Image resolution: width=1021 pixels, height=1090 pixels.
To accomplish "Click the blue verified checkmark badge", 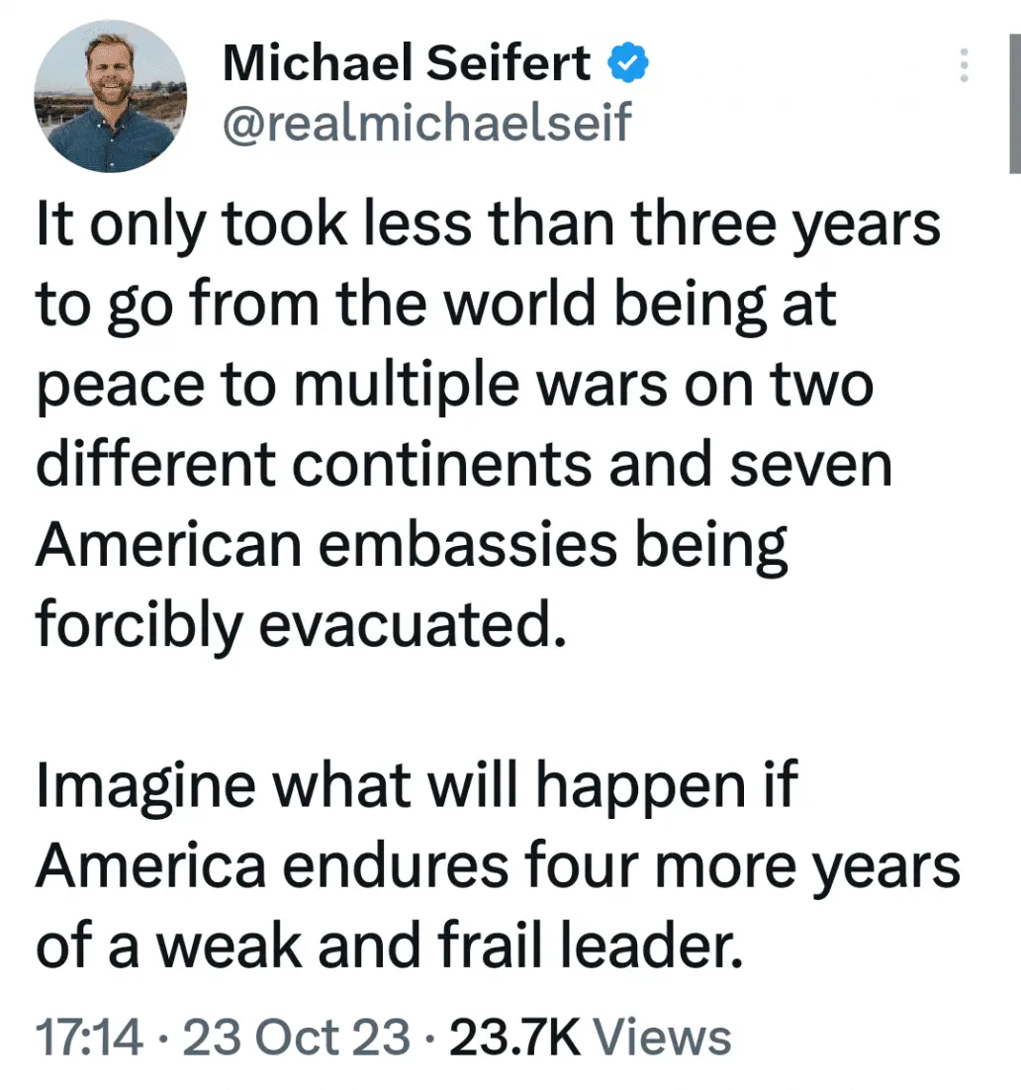I will [x=627, y=64].
